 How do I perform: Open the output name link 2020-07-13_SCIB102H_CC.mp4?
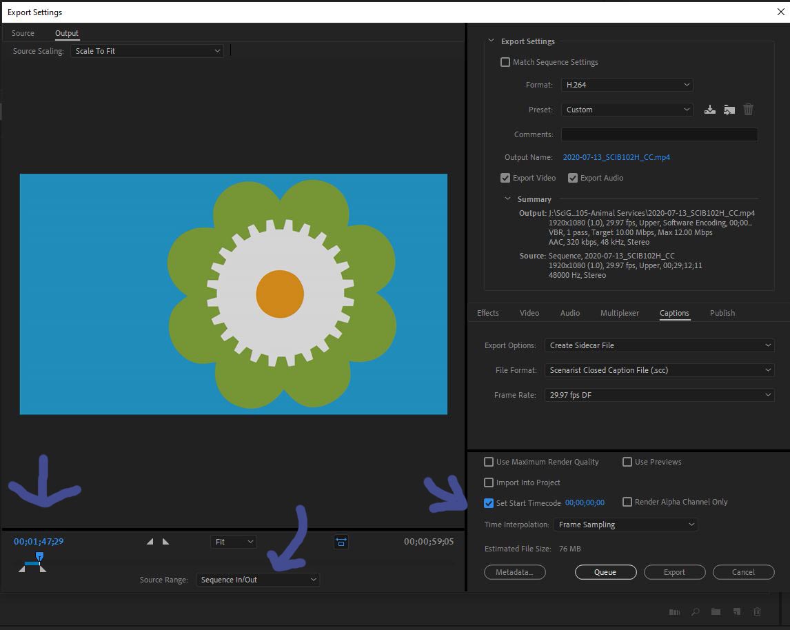coord(616,157)
